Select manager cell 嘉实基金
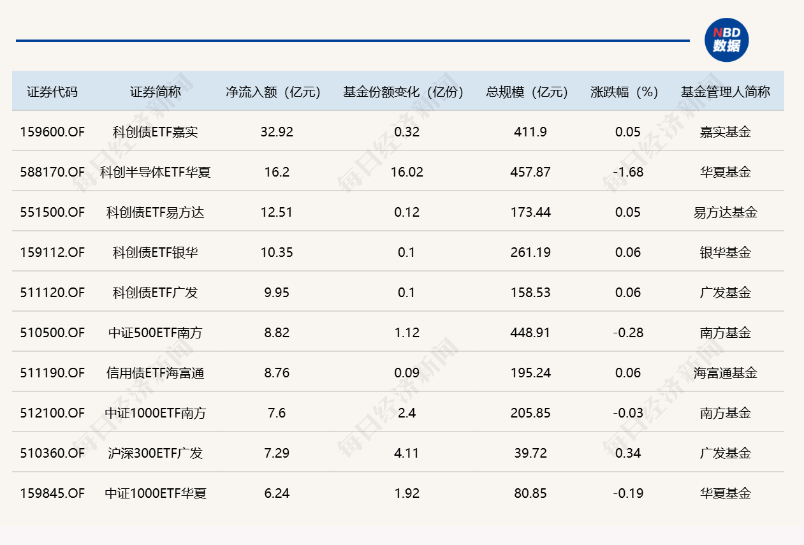The width and height of the screenshot is (804, 545). coord(726,132)
